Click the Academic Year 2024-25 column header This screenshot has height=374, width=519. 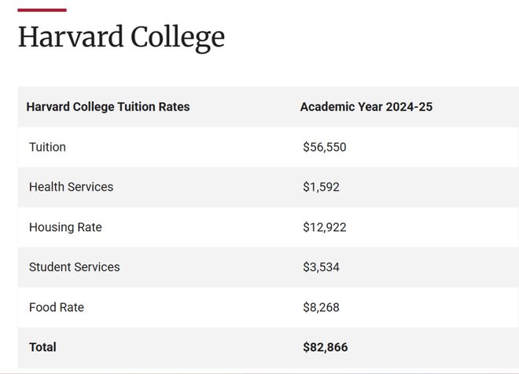[x=366, y=107]
